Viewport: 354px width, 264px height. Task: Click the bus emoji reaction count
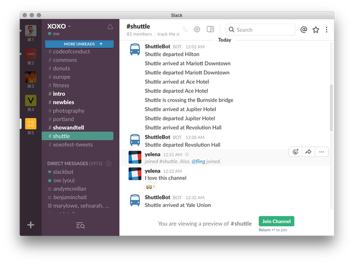(151, 186)
